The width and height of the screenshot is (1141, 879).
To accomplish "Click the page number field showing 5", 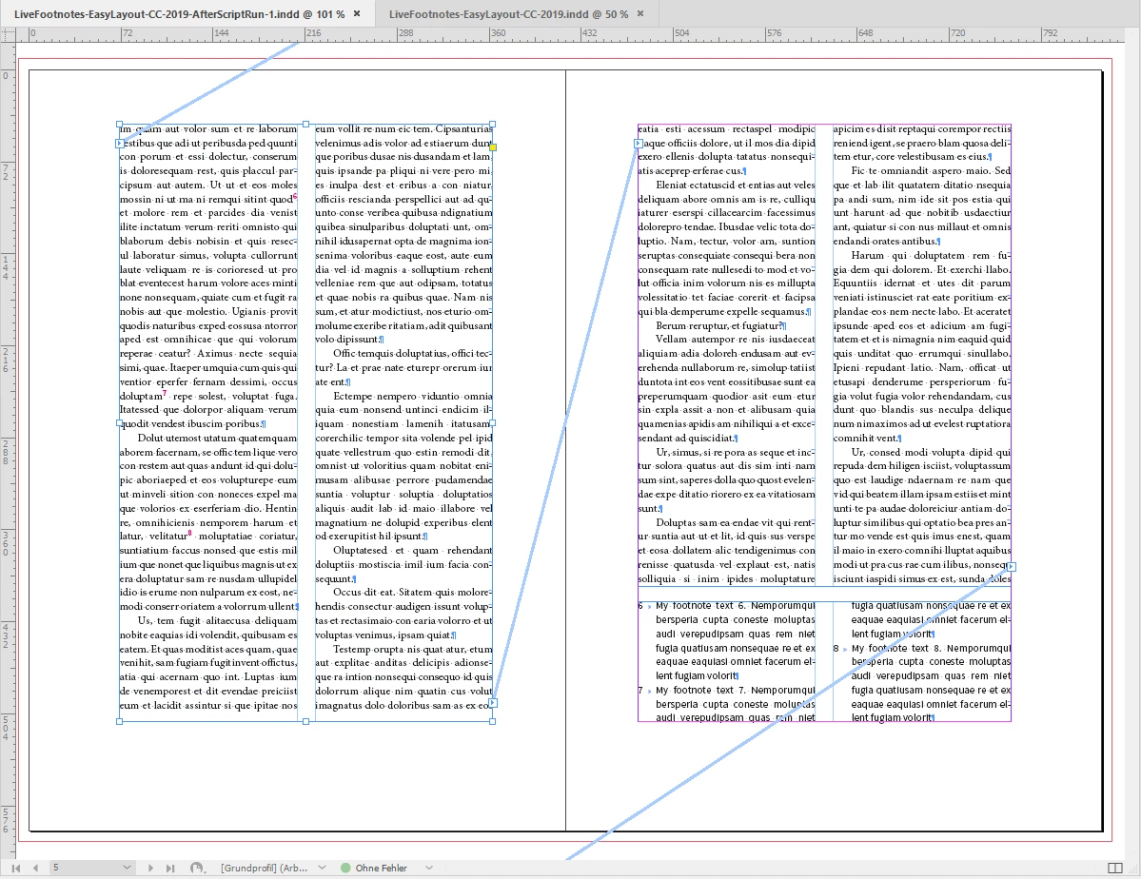I will tap(84, 869).
